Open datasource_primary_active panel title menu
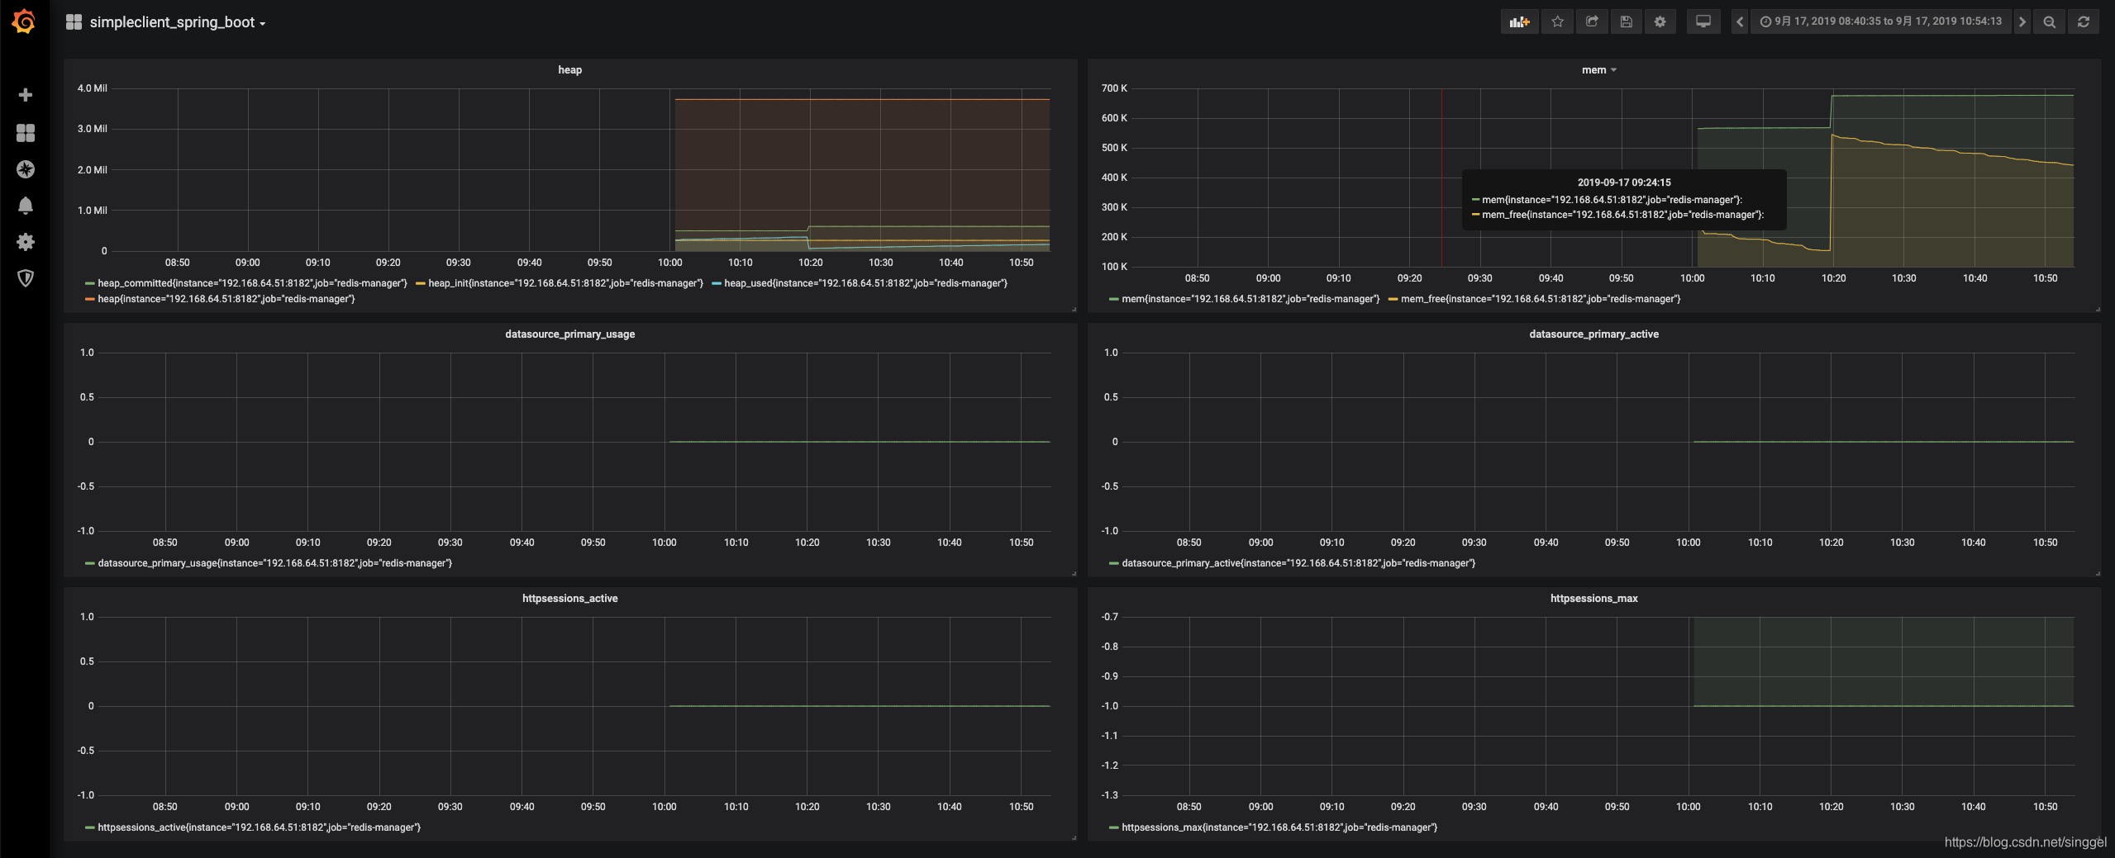2115x858 pixels. [1593, 334]
